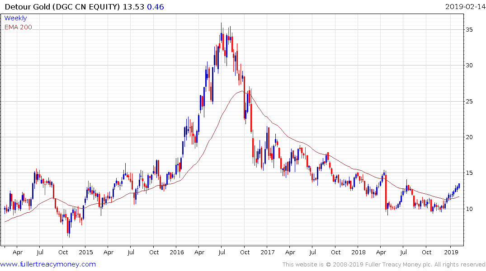
Task: Select the chart title Detour Gold text
Action: point(28,7)
